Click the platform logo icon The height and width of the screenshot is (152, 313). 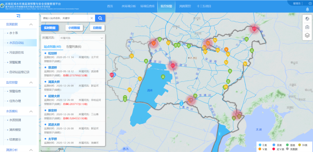(x=2, y=6)
